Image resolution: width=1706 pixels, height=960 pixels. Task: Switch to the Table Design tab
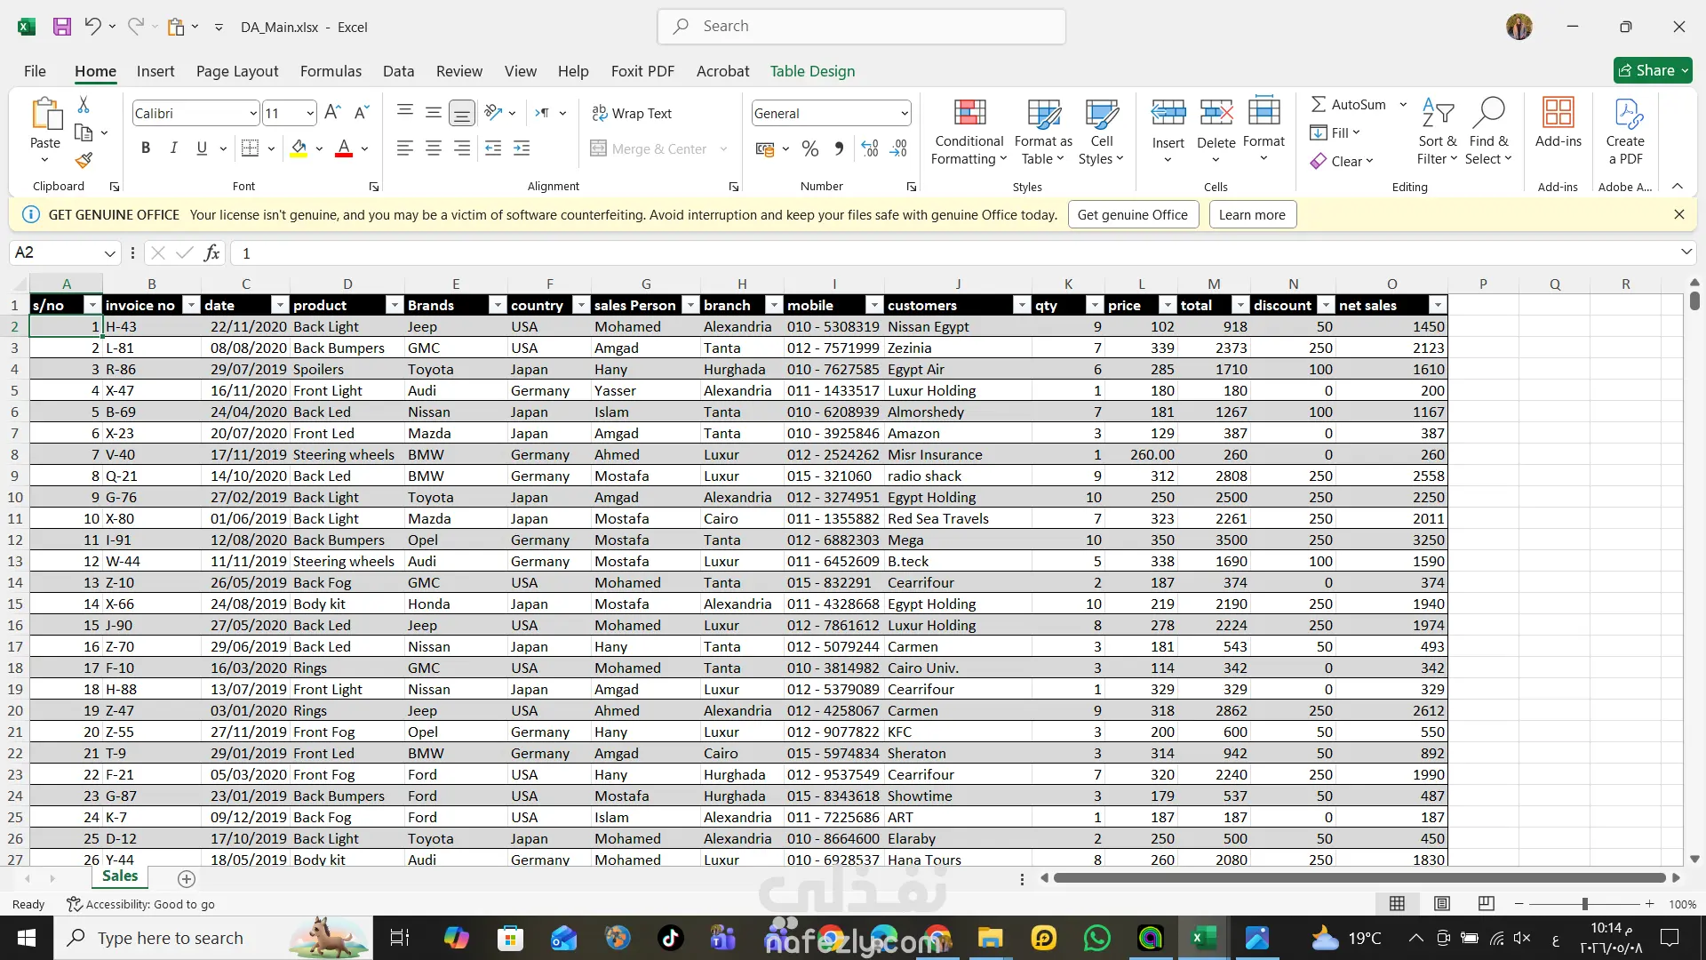click(x=812, y=71)
